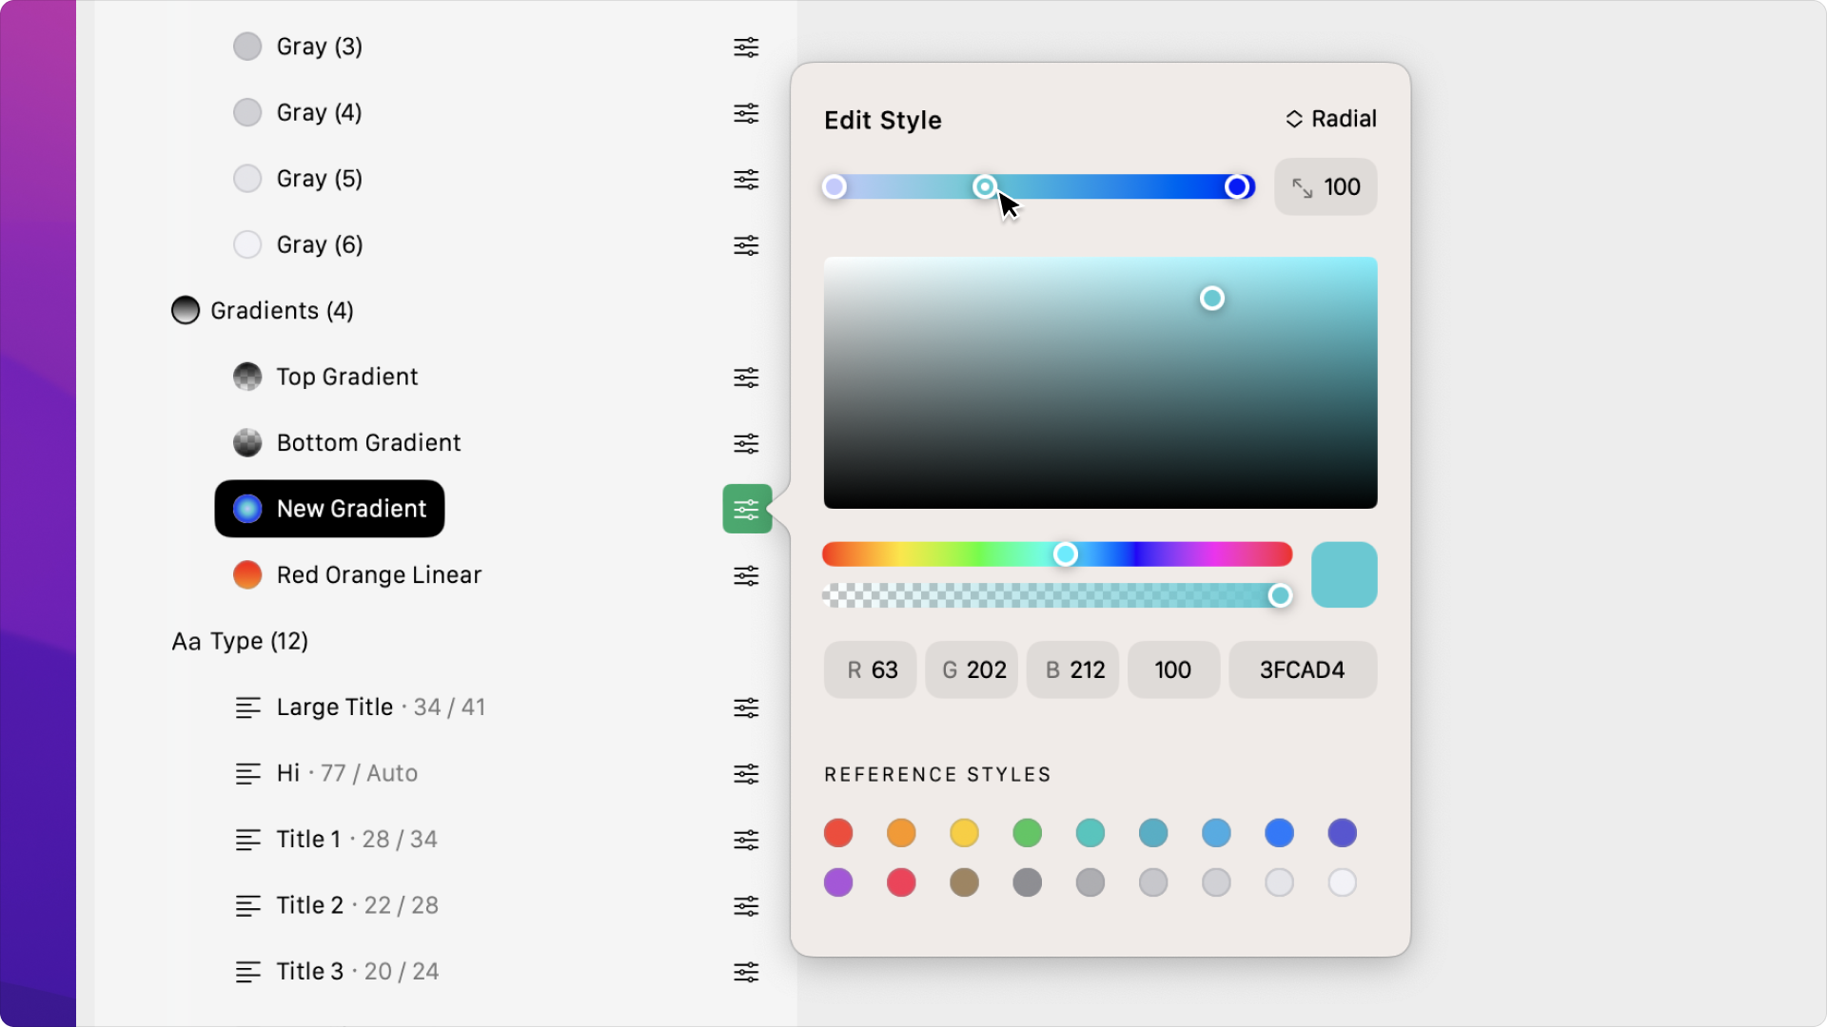Collapse the Type (12) group header
Viewport: 1827px width, 1027px height.
(x=240, y=641)
